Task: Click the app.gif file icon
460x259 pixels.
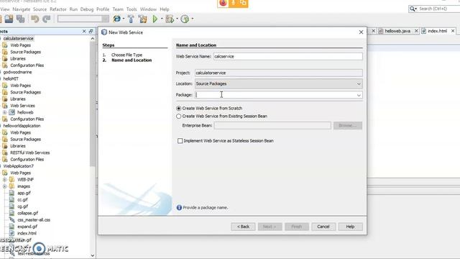Action: (x=11, y=193)
